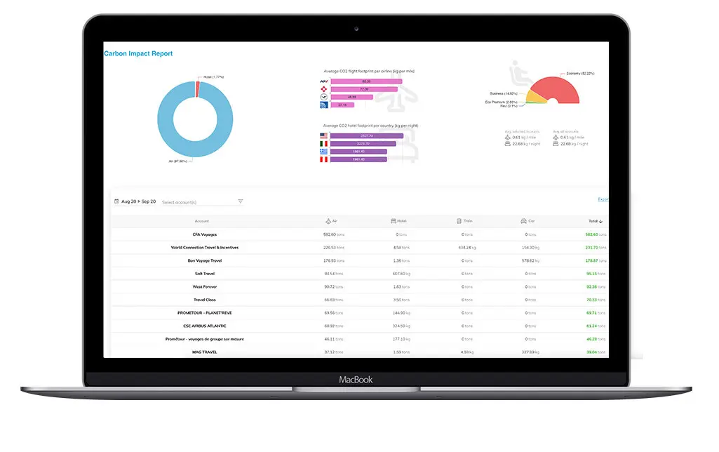Viewport: 719px width, 452px height.
Task: Click the top airline logo in the flight footprint chart
Action: (324, 81)
